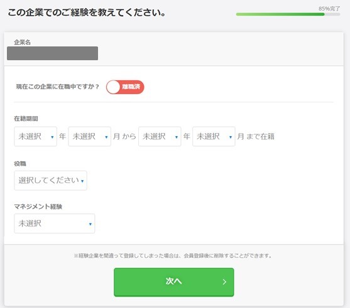
Task: Click the note starting with ※経験企業を間違って
Action: (173, 256)
